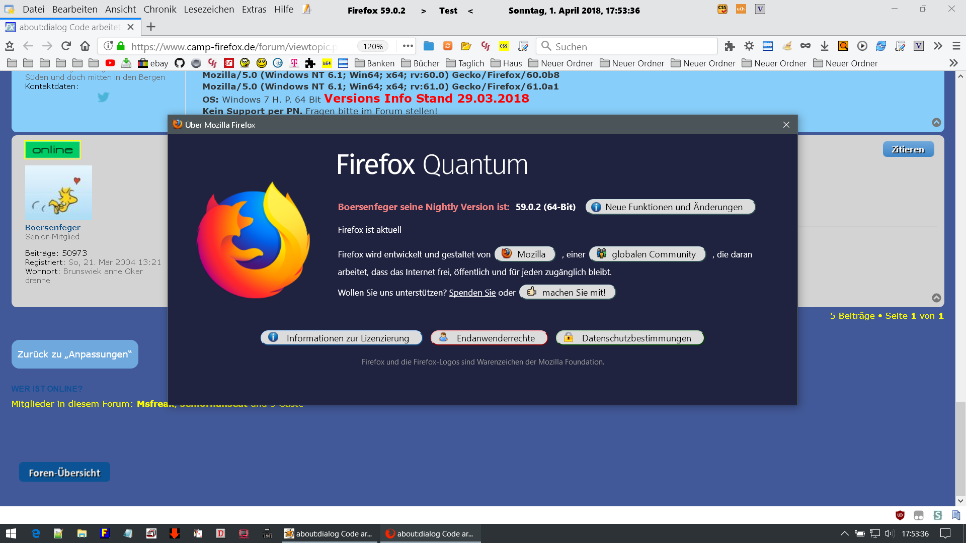Show more bookmarks toolbar items
The image size is (966, 543).
(x=953, y=63)
